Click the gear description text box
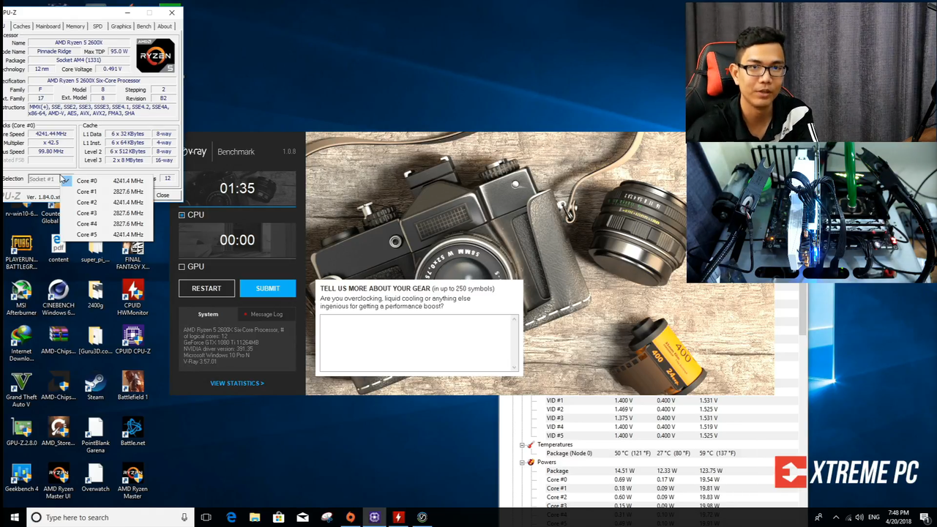The height and width of the screenshot is (527, 937). click(x=419, y=344)
